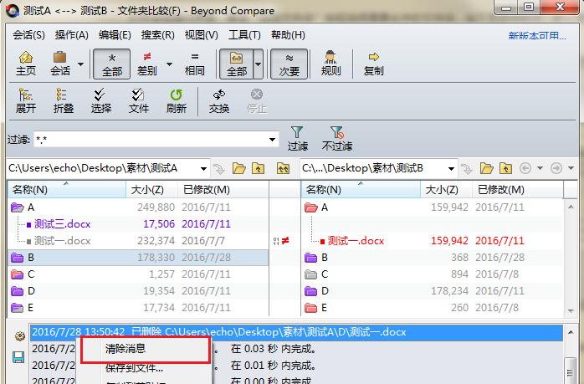Open the View (视图(V)) menu
The image size is (584, 384).
point(202,35)
